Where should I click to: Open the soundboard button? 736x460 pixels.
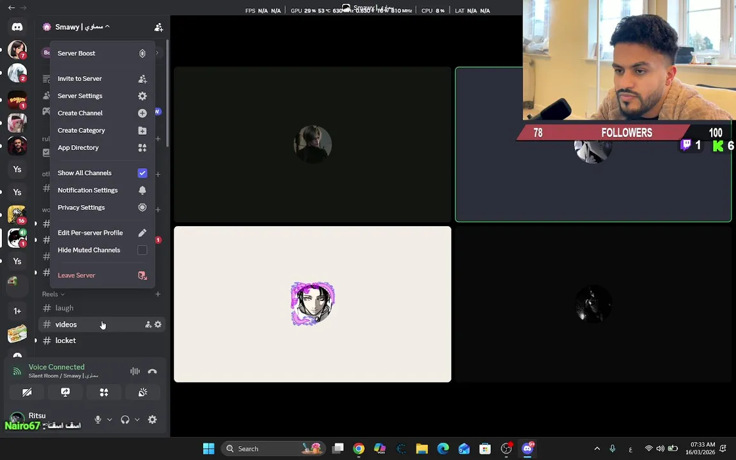coord(142,392)
